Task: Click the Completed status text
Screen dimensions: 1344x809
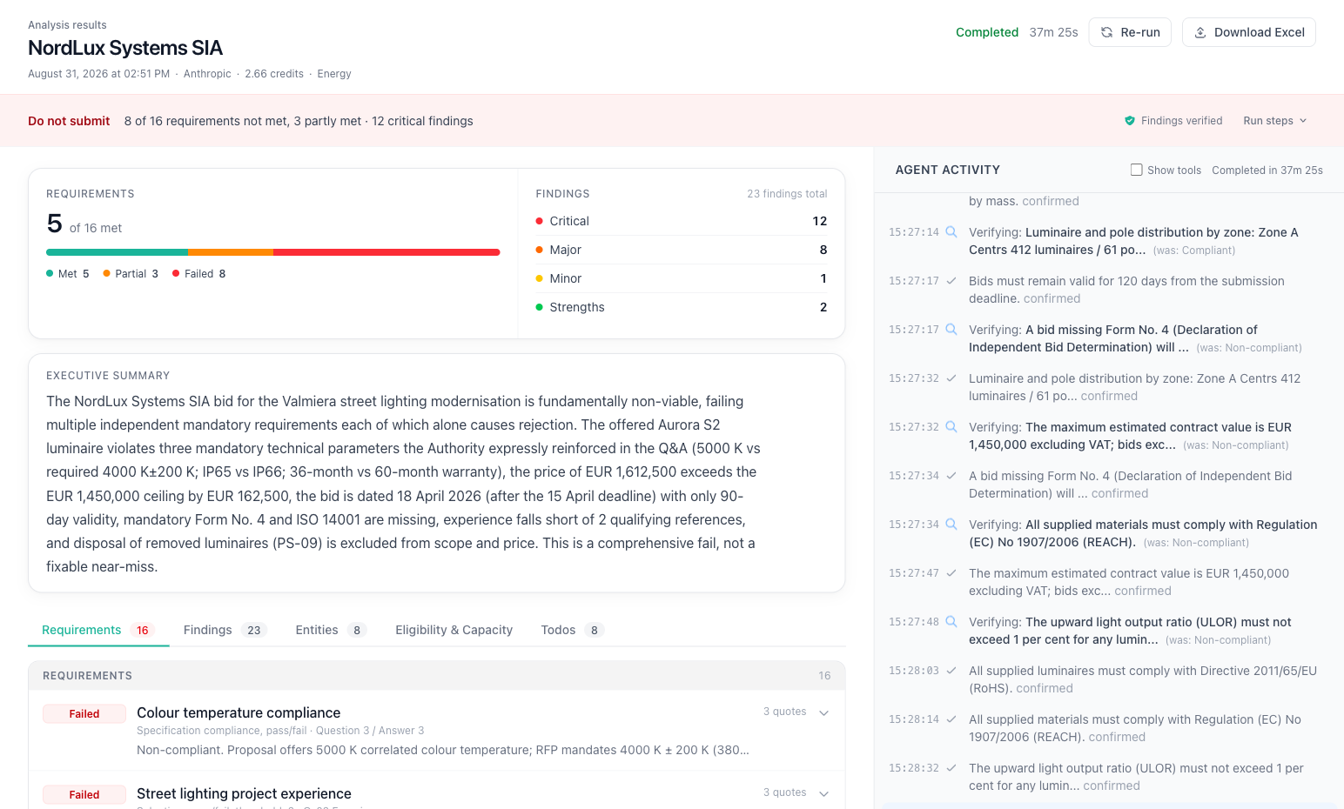Action: coord(987,32)
